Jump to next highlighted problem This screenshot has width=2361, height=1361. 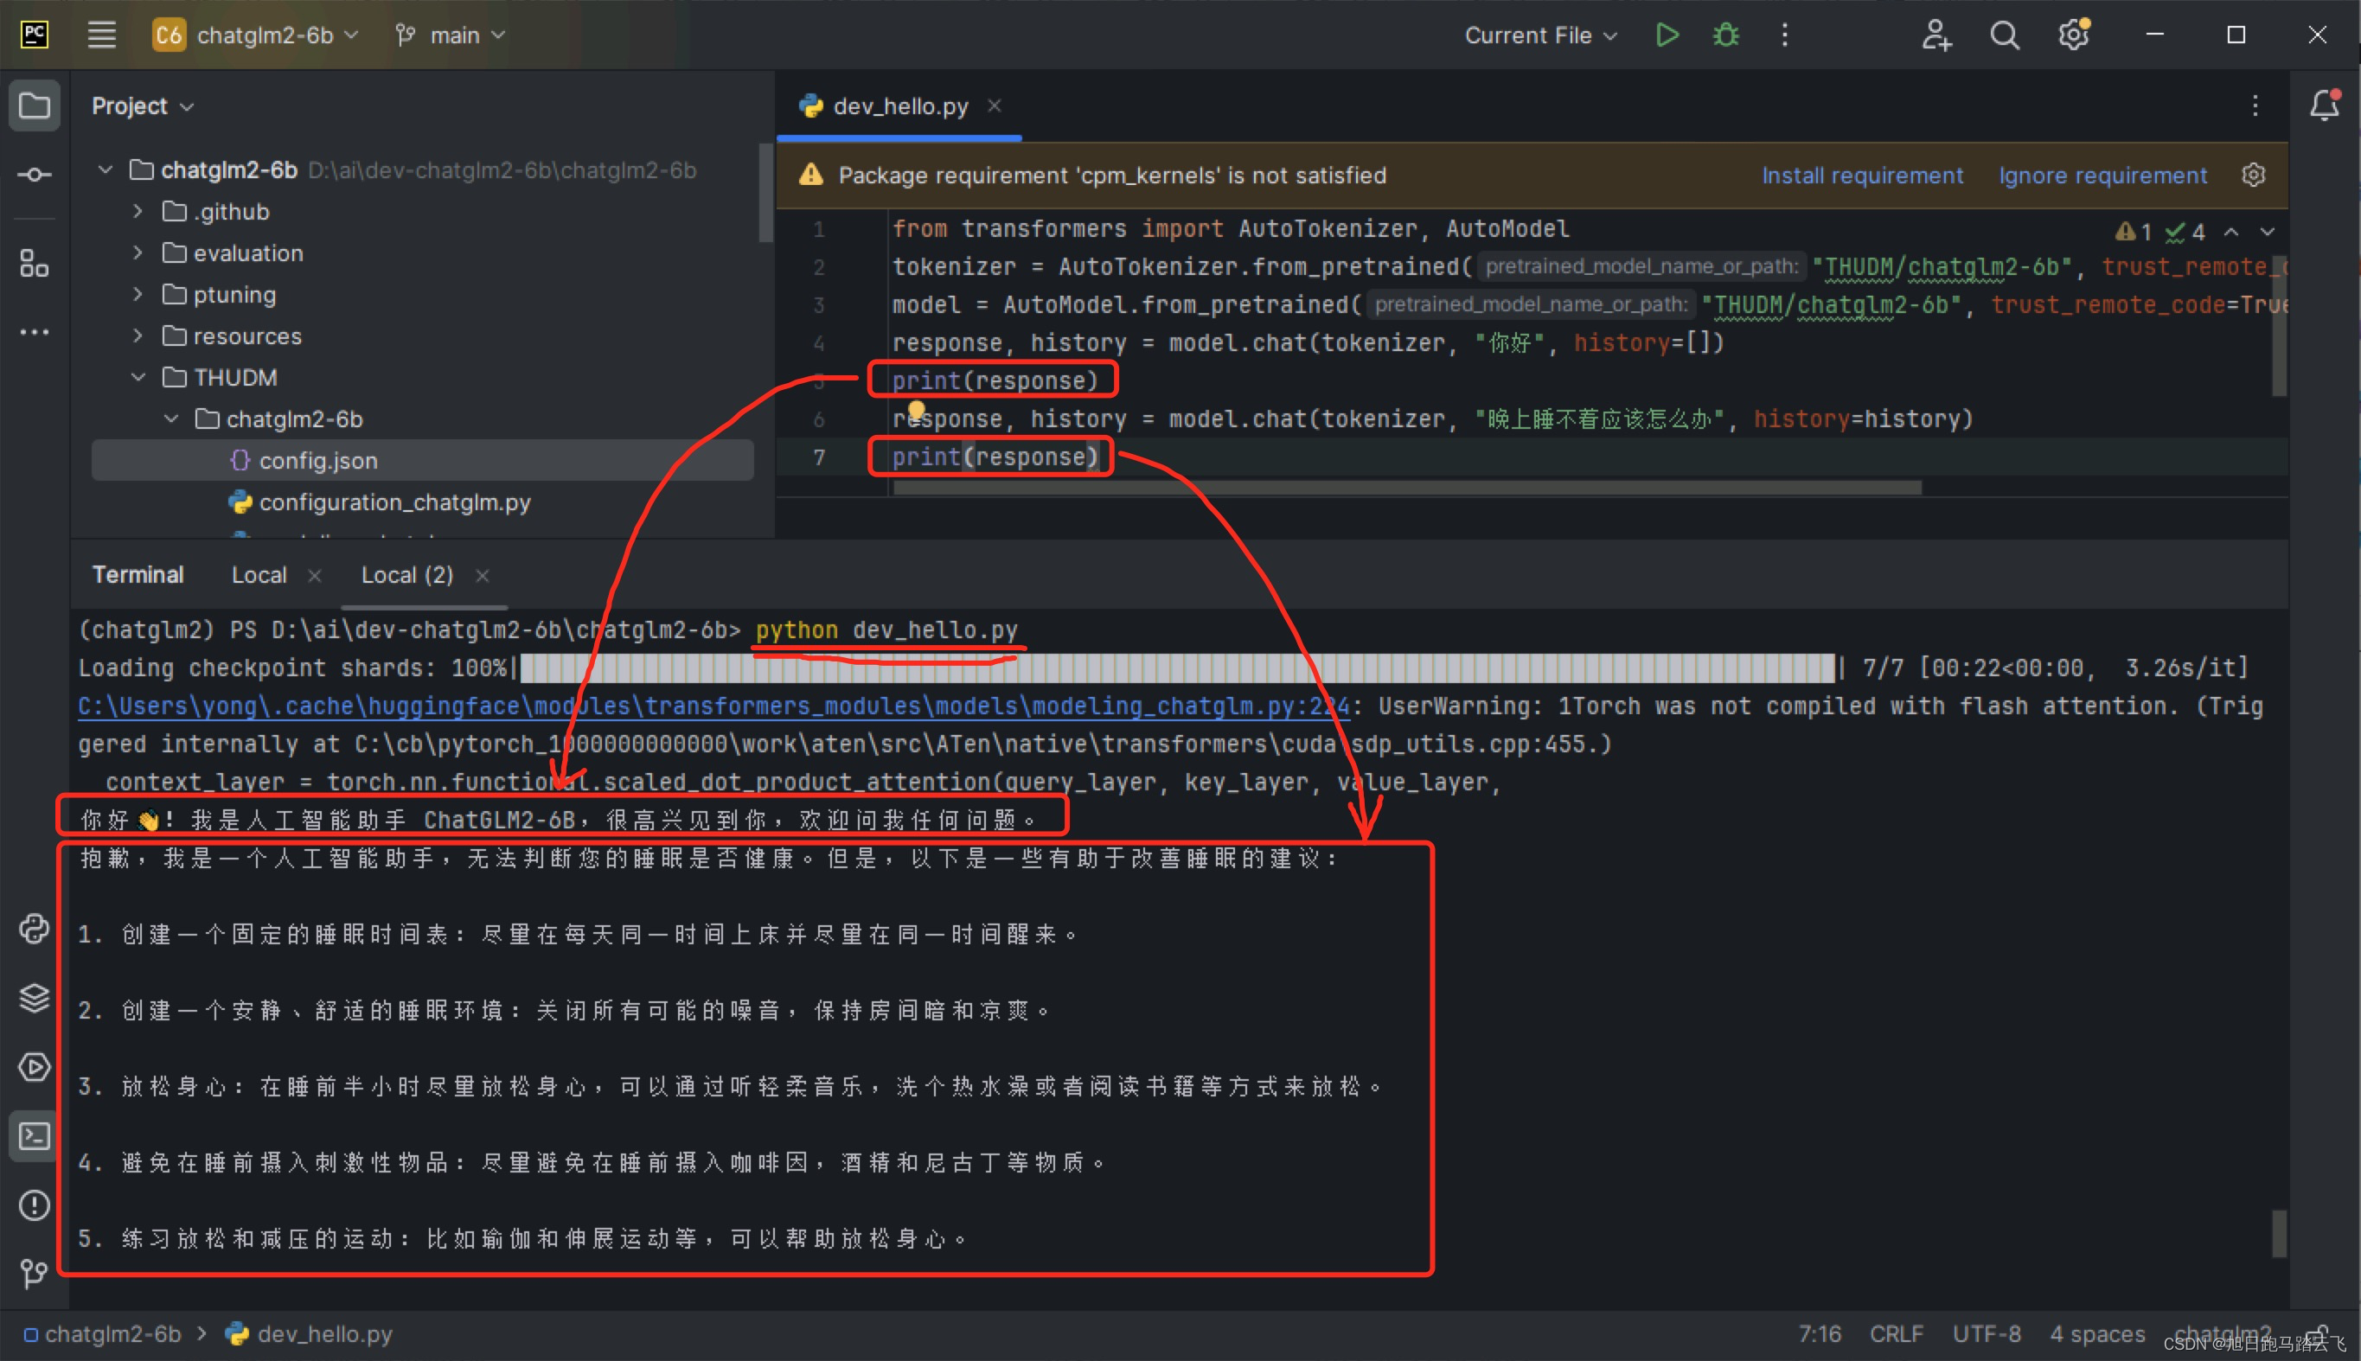click(2268, 232)
